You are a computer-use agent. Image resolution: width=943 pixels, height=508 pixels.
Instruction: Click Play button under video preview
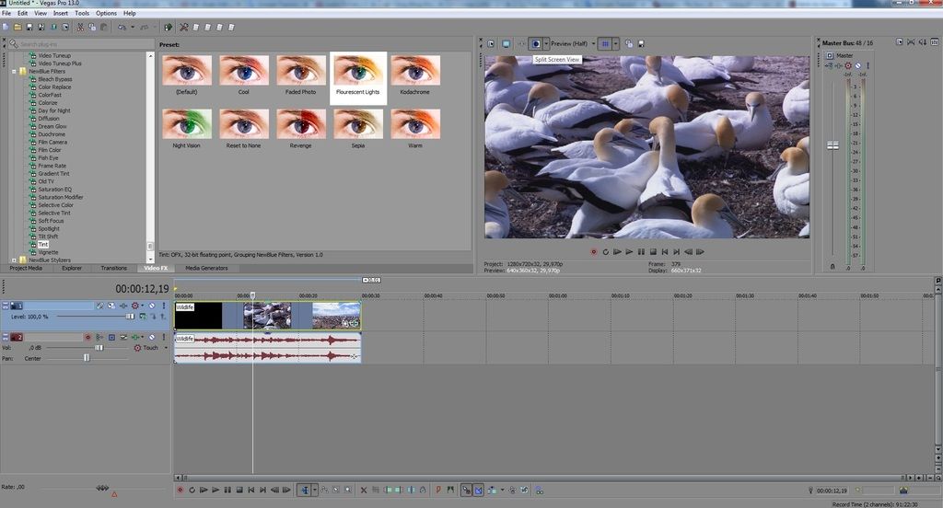tap(629, 252)
